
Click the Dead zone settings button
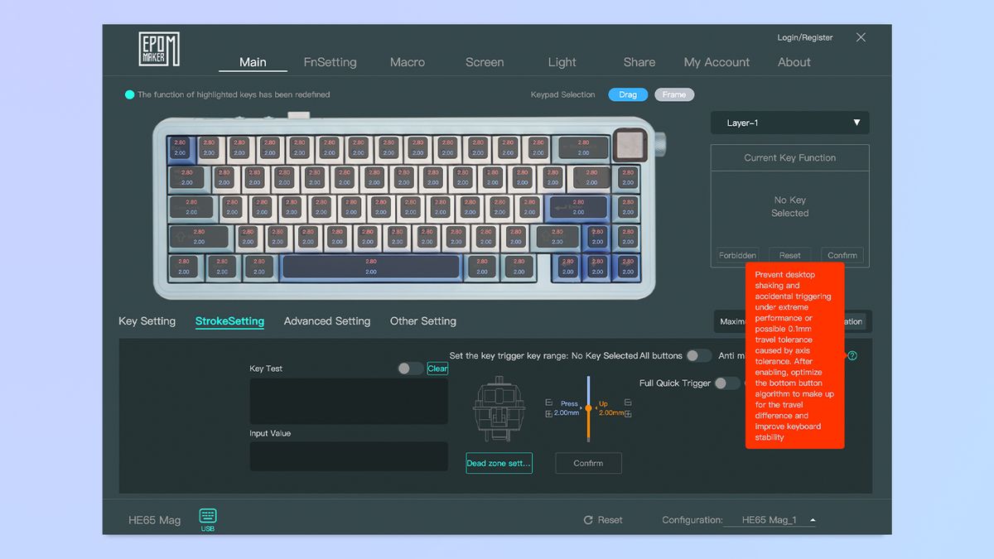click(x=499, y=463)
